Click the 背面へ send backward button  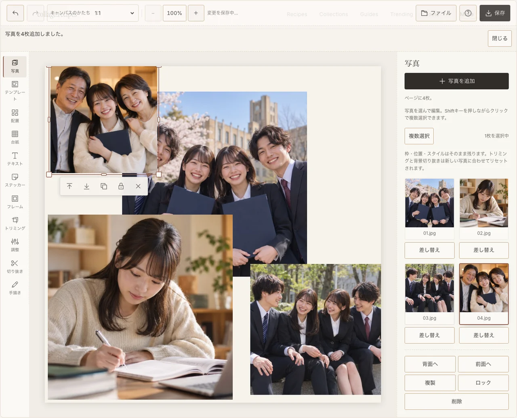[x=430, y=364]
